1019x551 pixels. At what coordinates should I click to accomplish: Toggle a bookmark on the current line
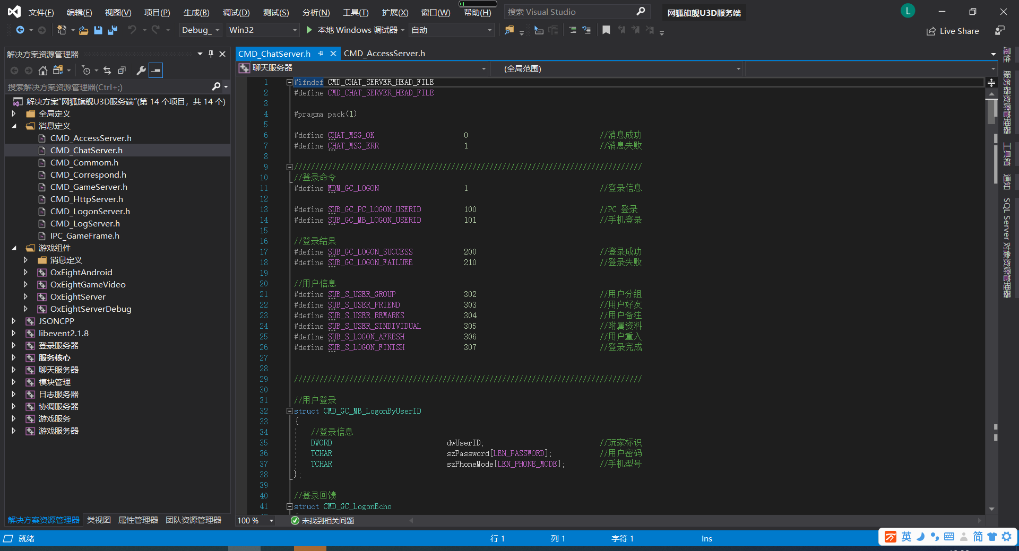(x=606, y=30)
